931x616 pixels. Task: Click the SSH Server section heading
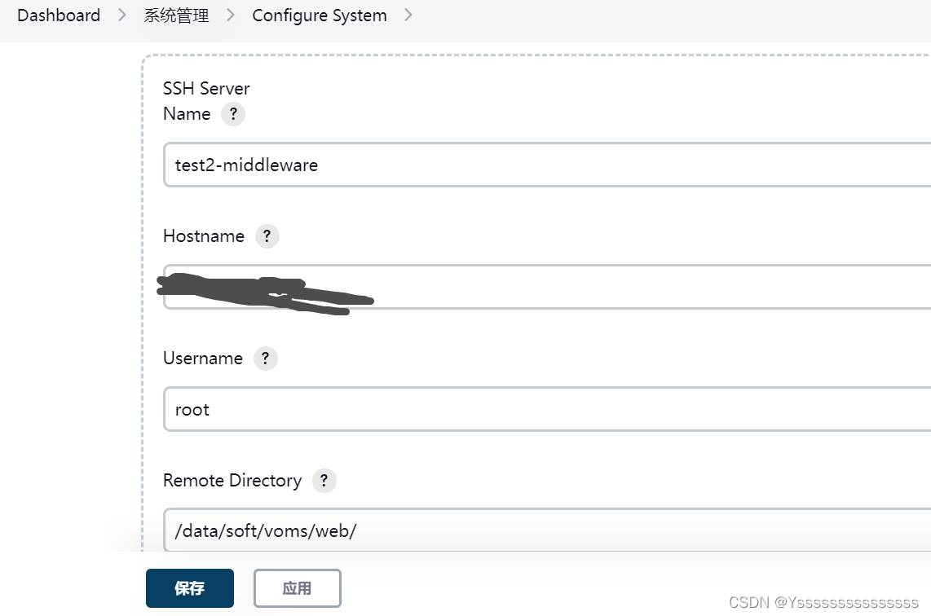coord(206,88)
